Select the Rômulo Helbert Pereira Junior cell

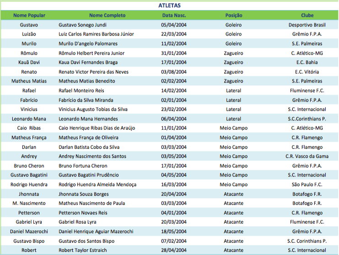point(91,53)
